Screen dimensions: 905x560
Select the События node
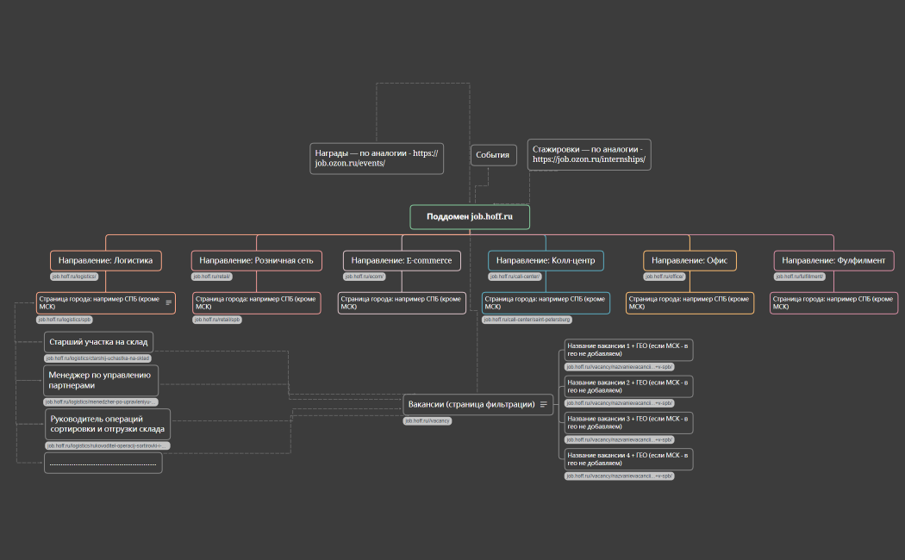tap(493, 155)
